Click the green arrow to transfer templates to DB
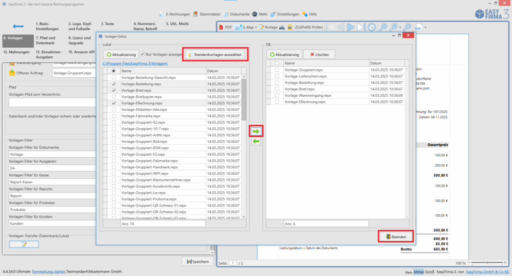512x276 pixels. pos(255,131)
